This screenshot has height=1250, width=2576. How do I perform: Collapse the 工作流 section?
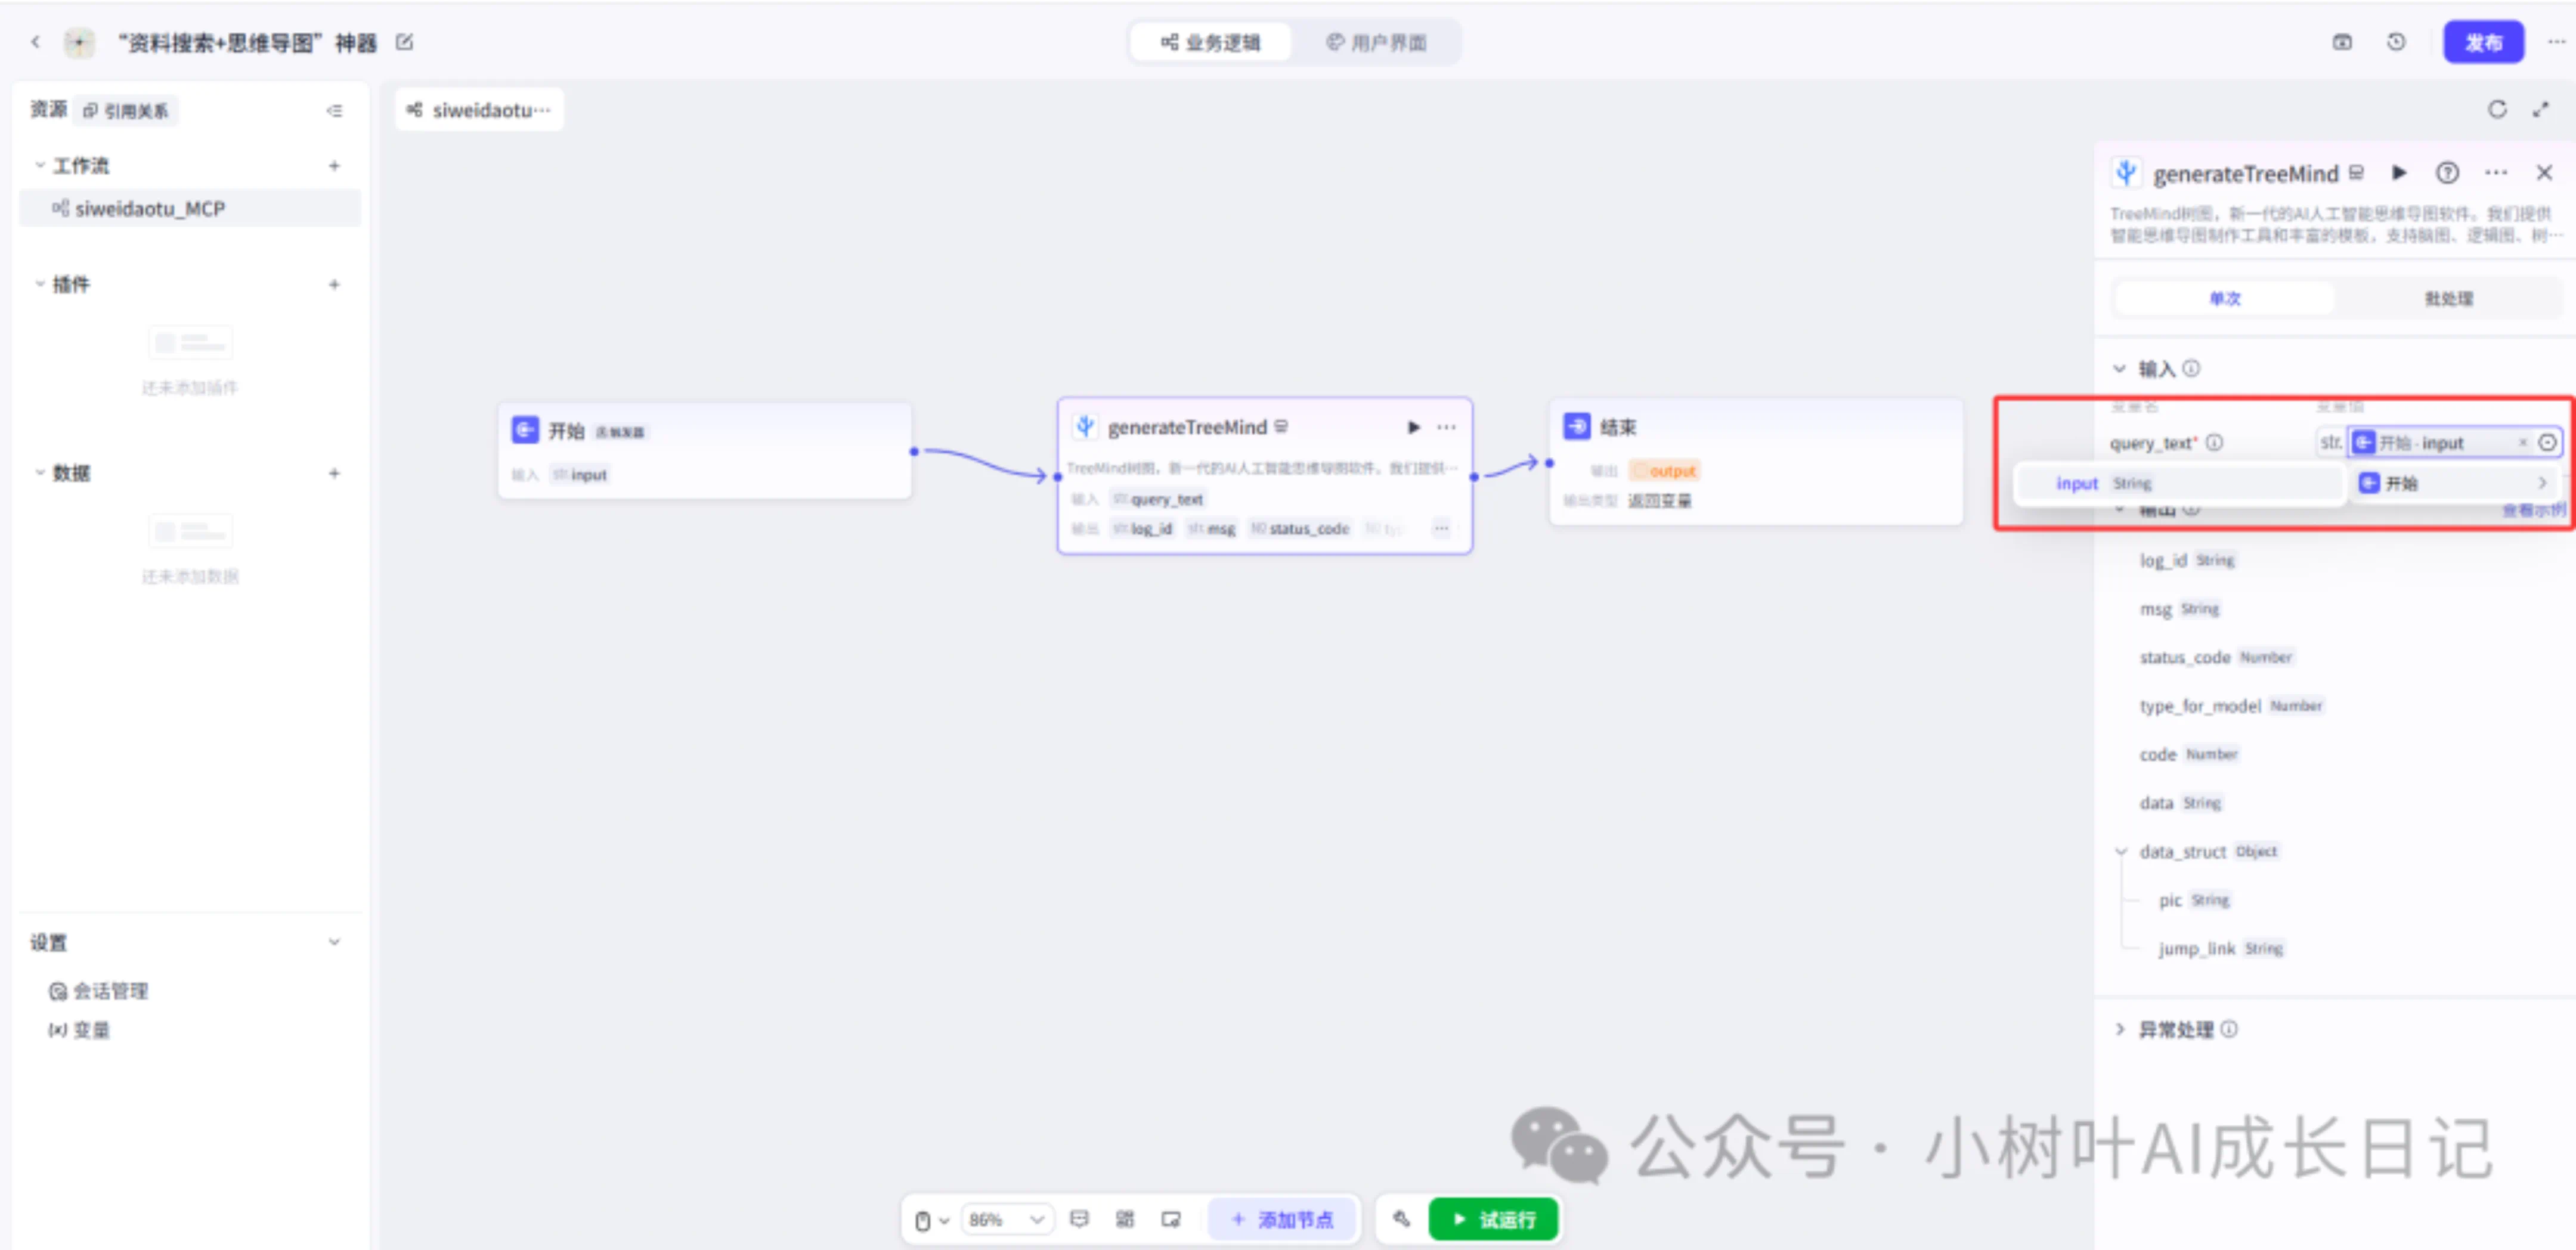tap(40, 166)
